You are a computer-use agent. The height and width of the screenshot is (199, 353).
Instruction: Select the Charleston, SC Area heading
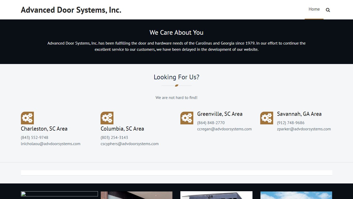pos(44,129)
